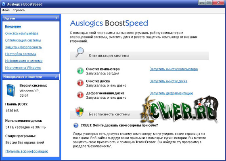
Task: Click the Auslogics BoostSpeed title bar icon
Action: click(4, 4)
